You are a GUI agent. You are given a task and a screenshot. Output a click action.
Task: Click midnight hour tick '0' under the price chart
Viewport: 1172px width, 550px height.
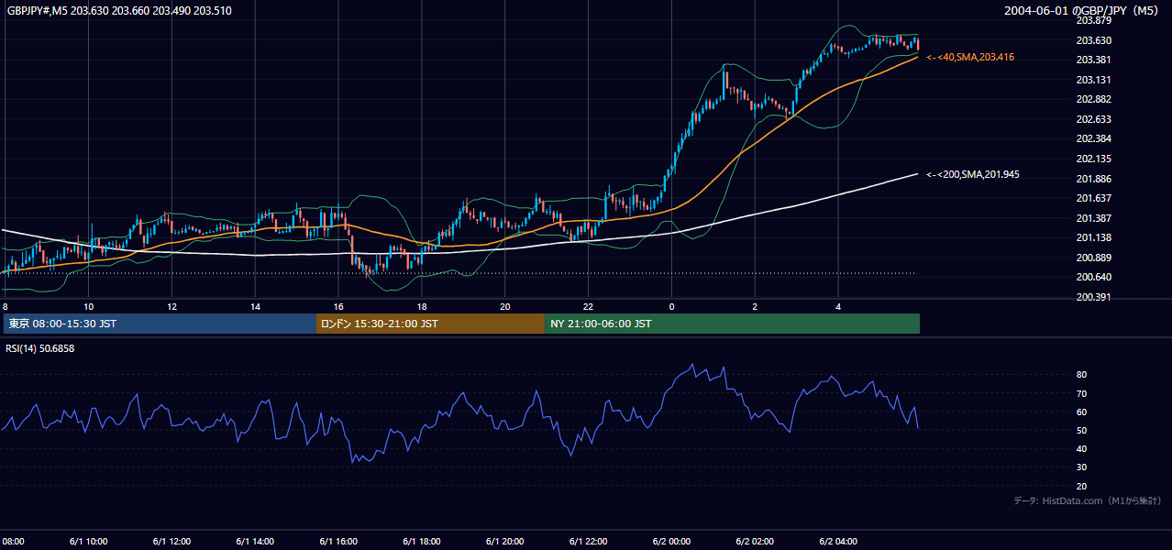671,306
